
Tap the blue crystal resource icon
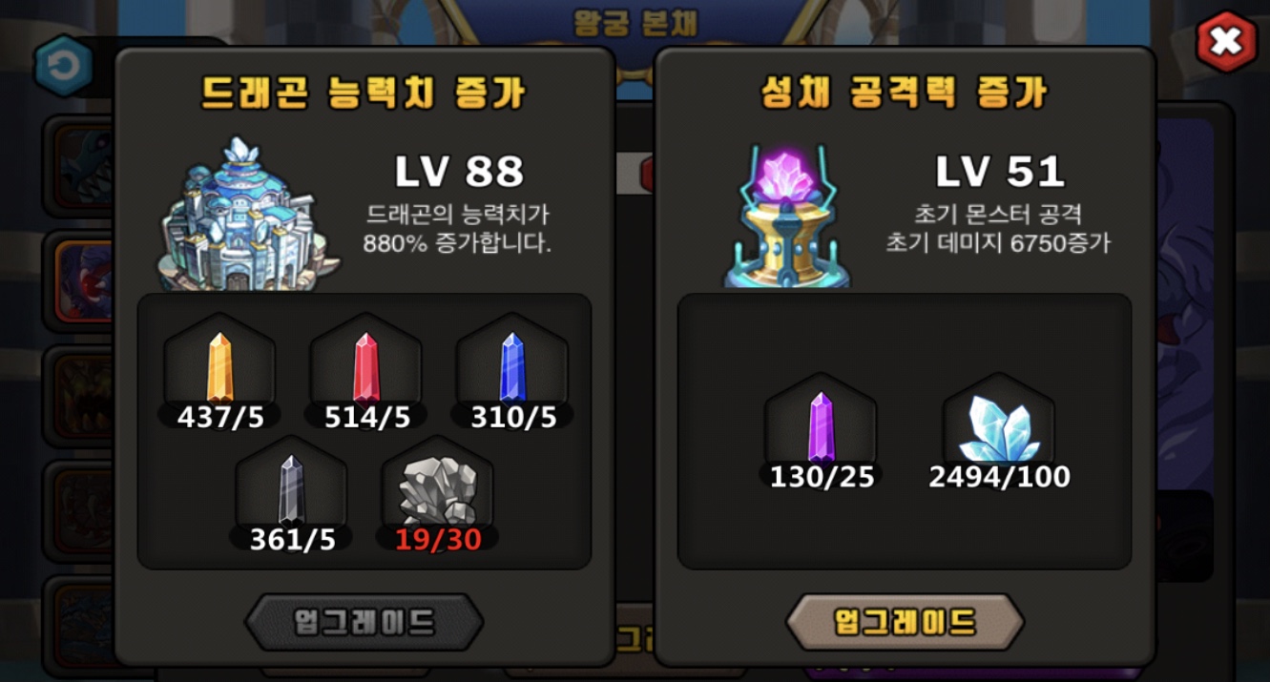coord(513,367)
